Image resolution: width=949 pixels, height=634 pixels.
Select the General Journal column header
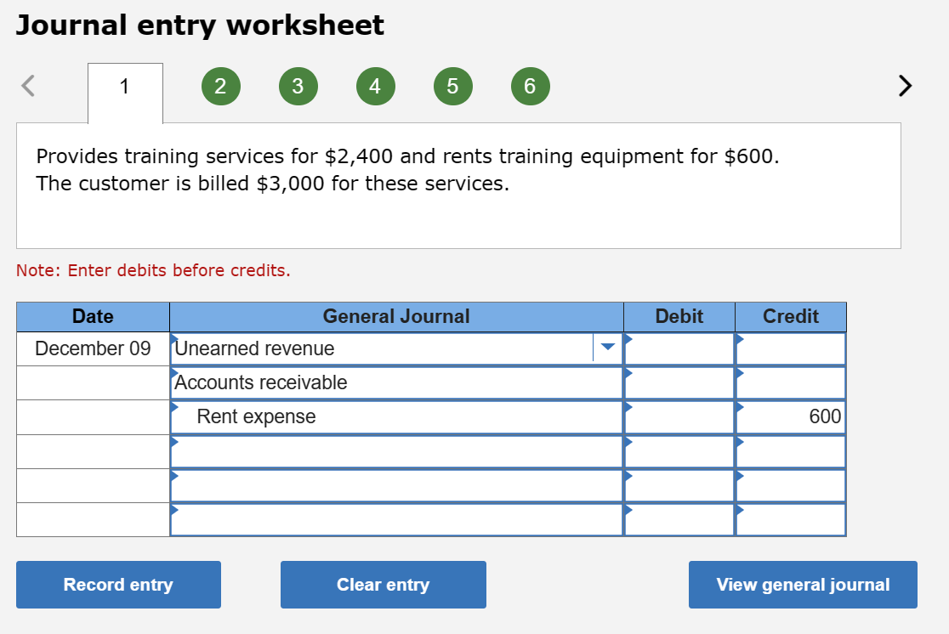[x=395, y=316]
